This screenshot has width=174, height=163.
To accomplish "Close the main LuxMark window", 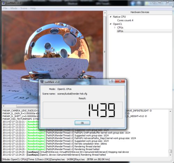I will coord(167,2).
